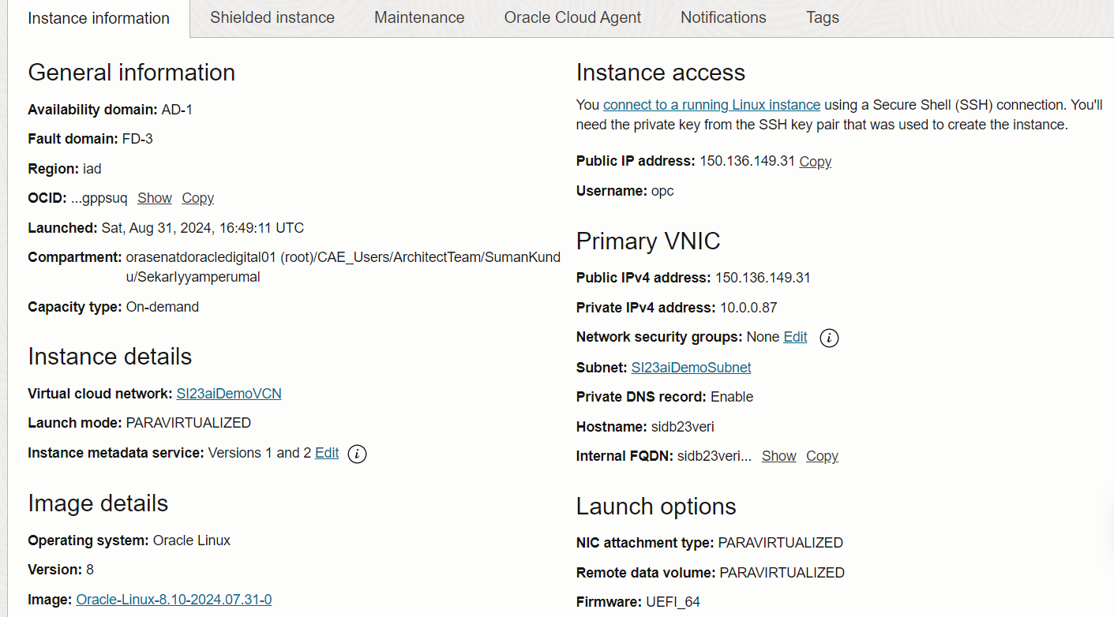Edit the instance metadata service versions
This screenshot has height=617, width=1114.
pyautogui.click(x=326, y=454)
